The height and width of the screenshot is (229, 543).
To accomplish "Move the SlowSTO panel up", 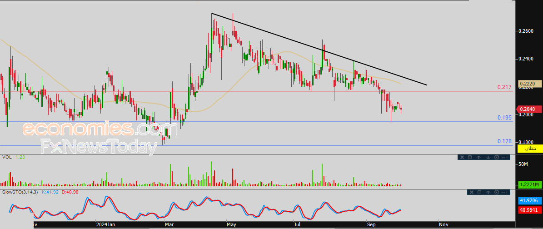I will pos(488,193).
